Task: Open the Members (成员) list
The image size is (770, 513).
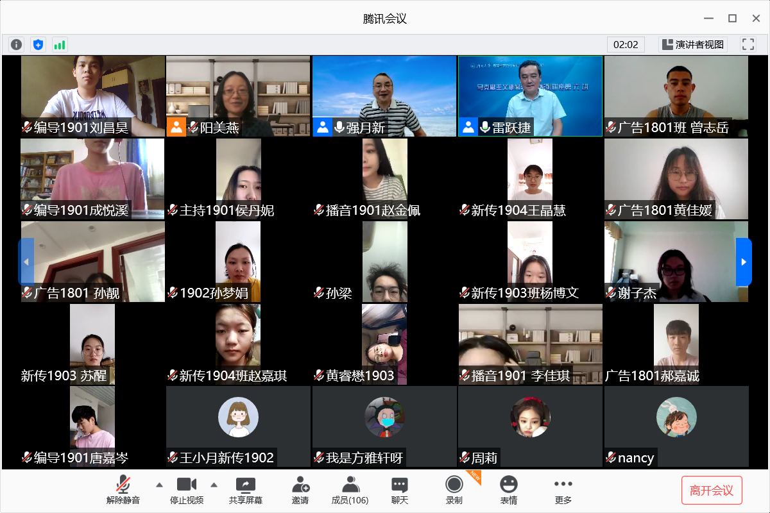Action: 350,491
